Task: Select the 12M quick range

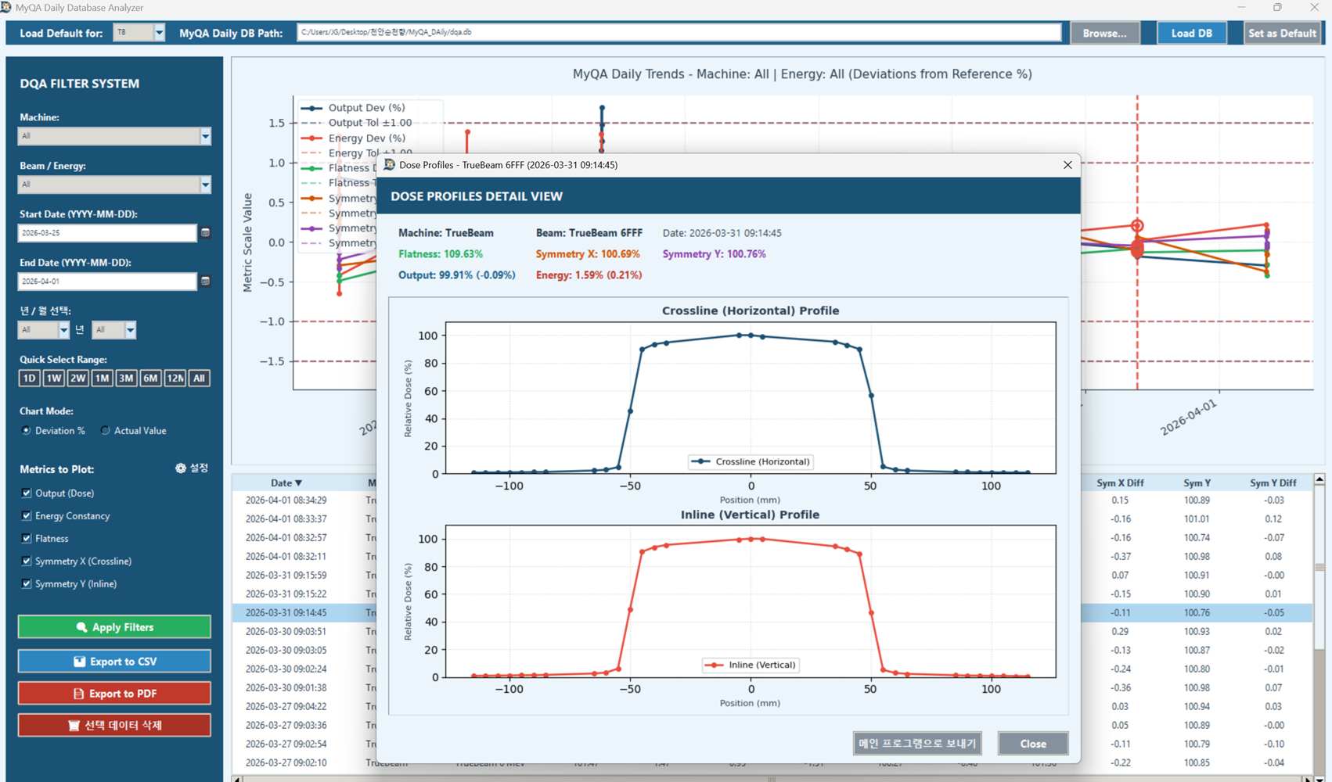Action: (x=175, y=378)
